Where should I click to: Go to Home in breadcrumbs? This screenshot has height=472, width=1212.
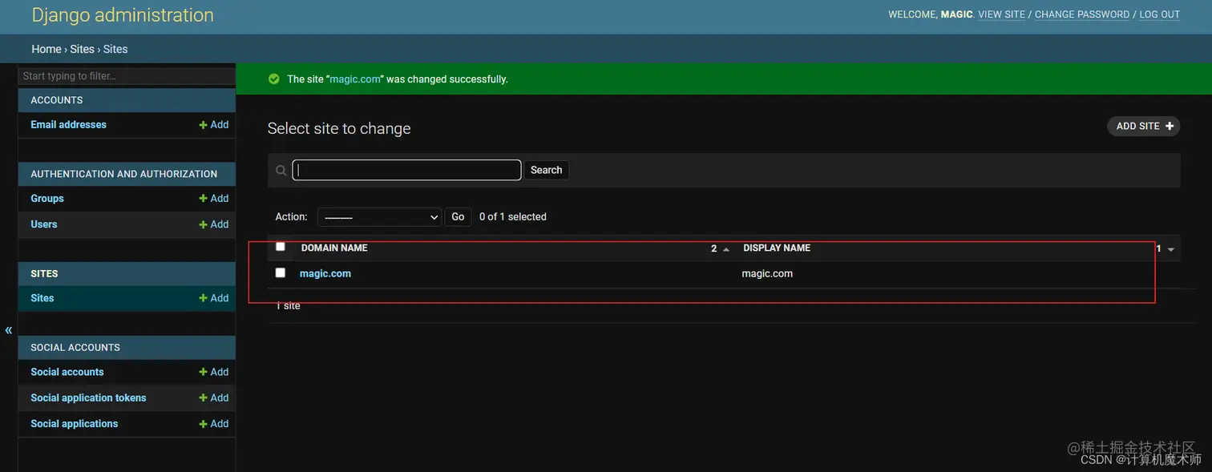point(46,49)
